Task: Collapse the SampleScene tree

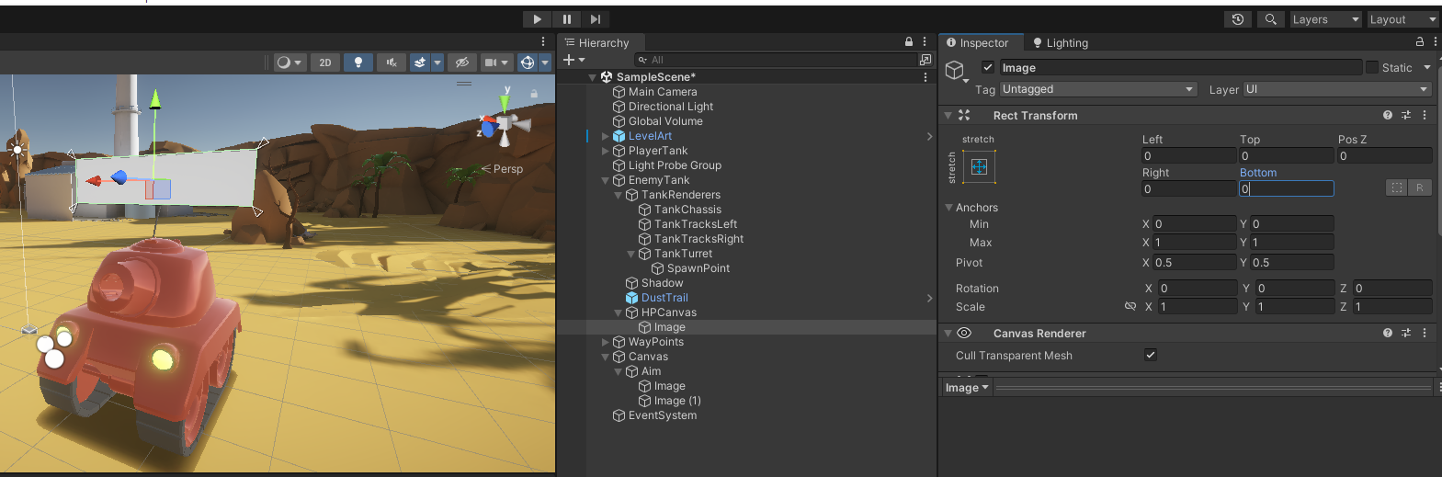Action: pyautogui.click(x=593, y=77)
